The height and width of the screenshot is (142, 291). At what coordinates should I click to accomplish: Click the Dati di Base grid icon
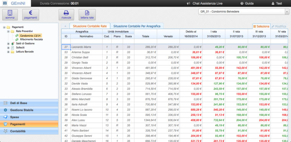5,103
